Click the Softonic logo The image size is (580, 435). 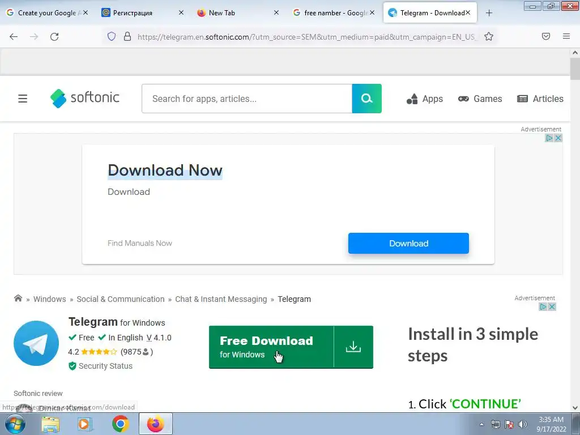point(85,98)
